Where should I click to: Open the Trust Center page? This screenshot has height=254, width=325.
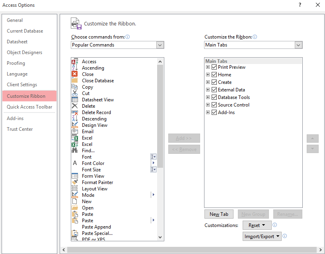click(x=19, y=129)
